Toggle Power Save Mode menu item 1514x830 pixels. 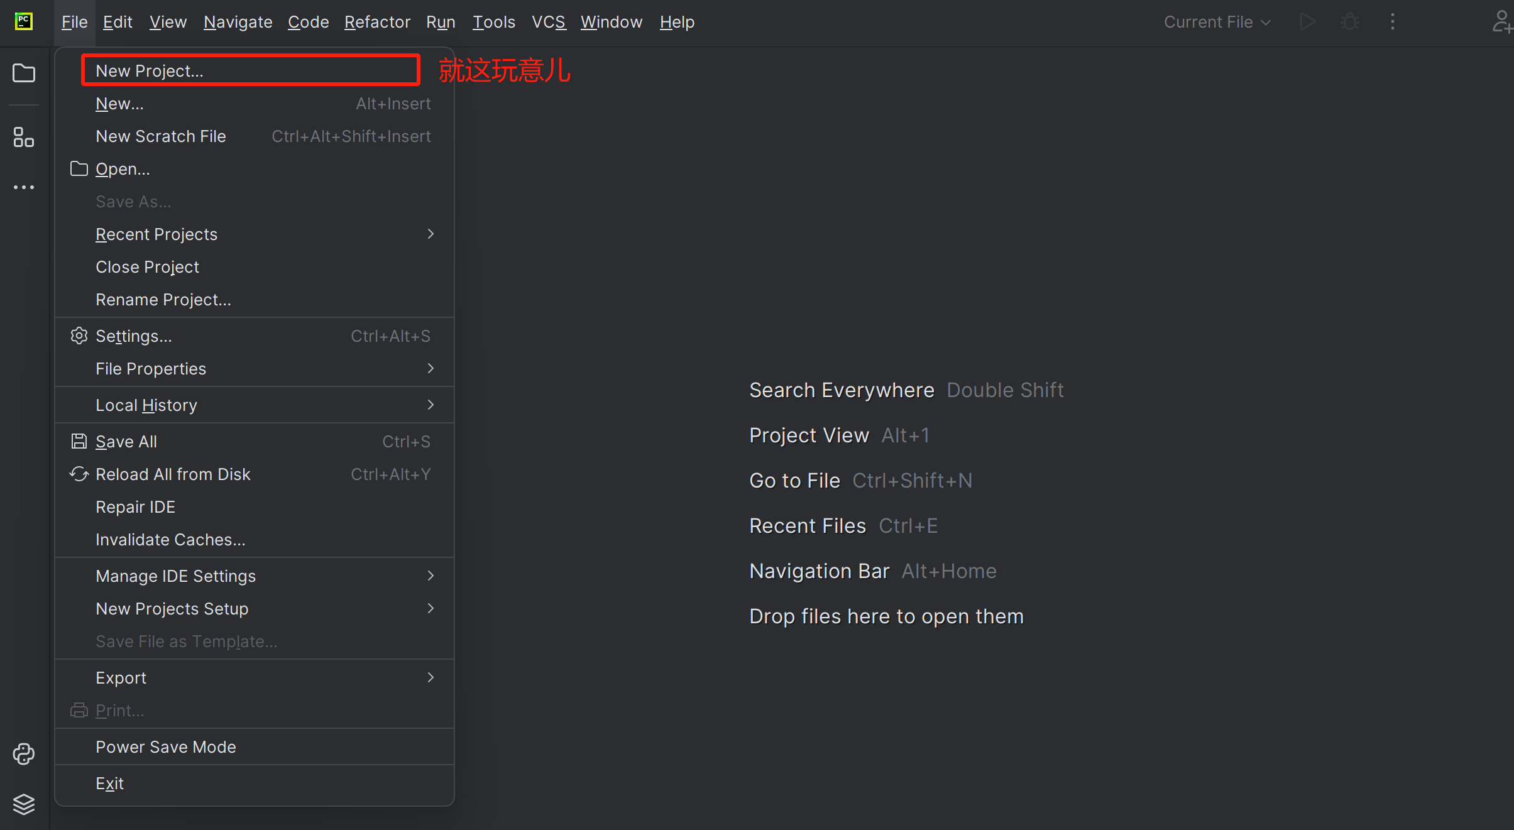(x=255, y=746)
